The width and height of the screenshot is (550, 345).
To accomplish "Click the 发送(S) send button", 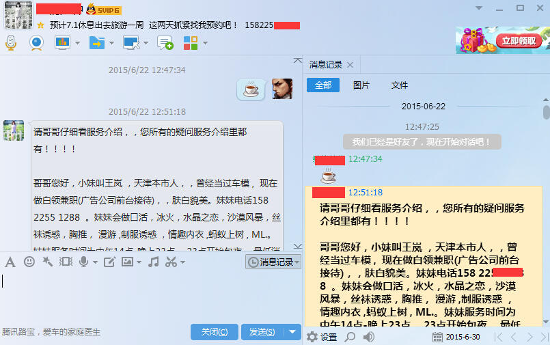I will click(x=262, y=331).
